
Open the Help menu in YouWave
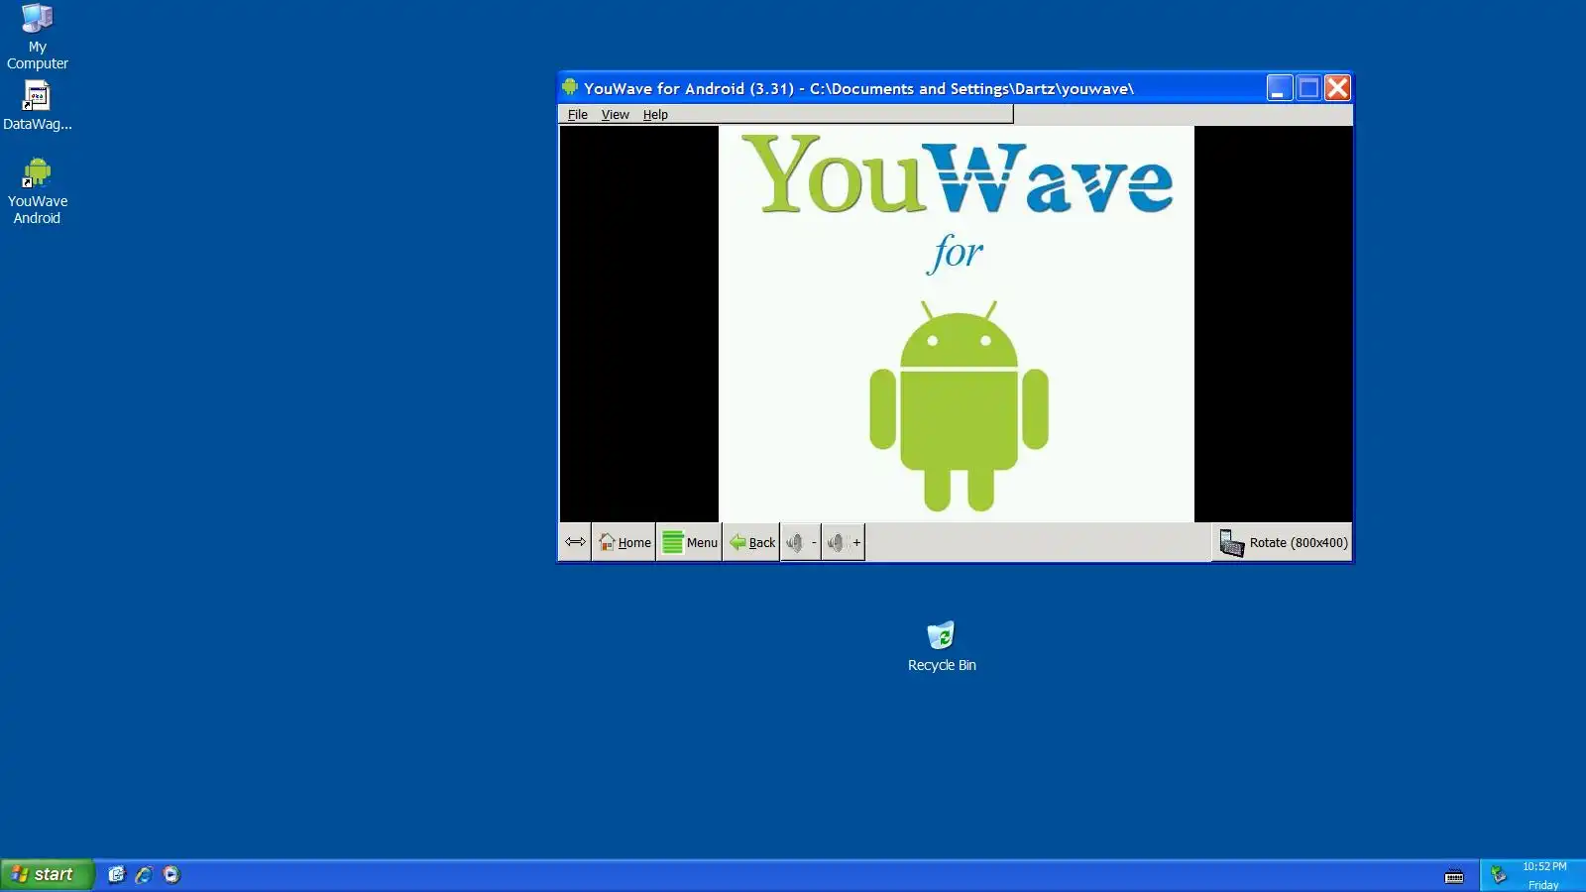tap(655, 115)
